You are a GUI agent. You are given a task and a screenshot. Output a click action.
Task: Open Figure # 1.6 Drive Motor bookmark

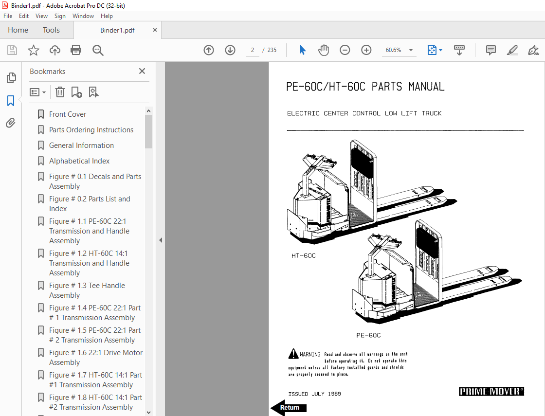(x=95, y=357)
